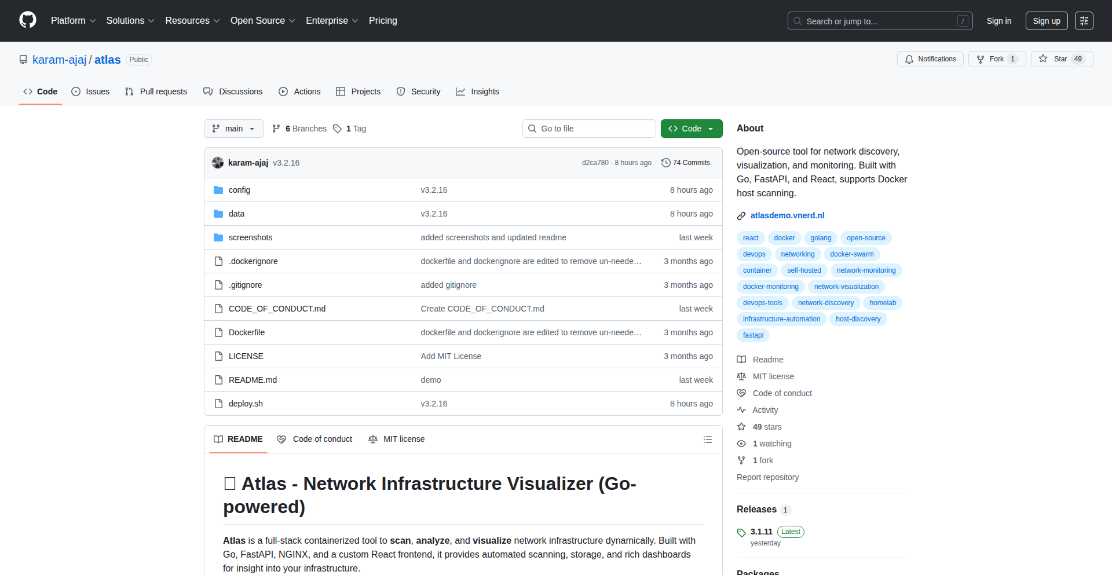Click the network-monitoring topic tag
1112x575 pixels.
[x=866, y=270]
